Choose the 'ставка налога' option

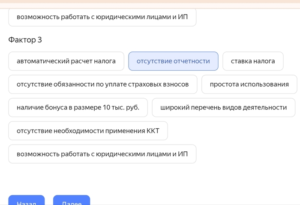pyautogui.click(x=253, y=61)
